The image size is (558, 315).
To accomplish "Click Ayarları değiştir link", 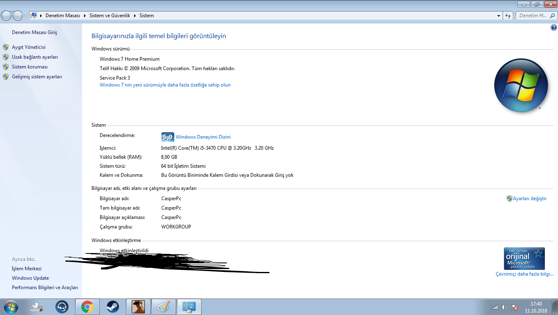I will [x=530, y=199].
